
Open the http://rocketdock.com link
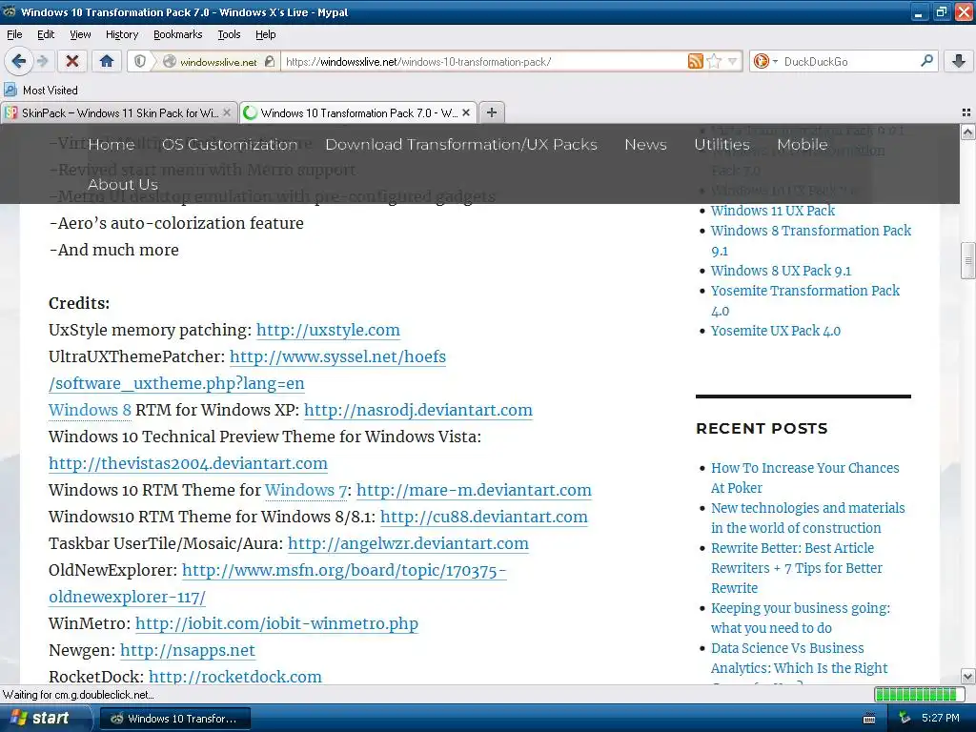[x=235, y=677]
